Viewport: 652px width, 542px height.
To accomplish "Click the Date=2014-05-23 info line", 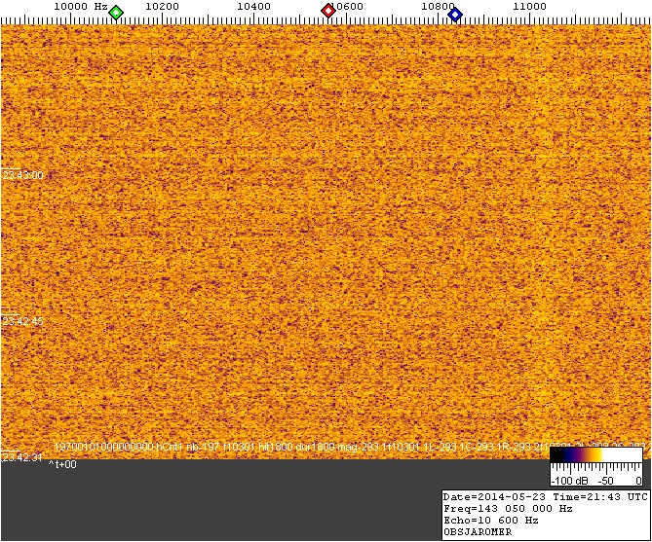I will (544, 497).
